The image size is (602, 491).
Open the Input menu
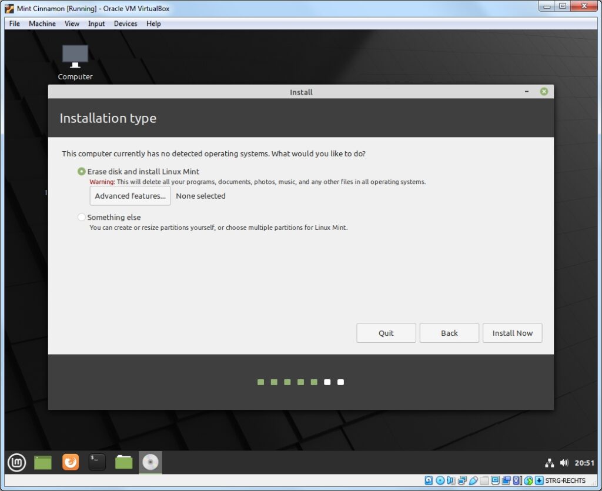96,24
